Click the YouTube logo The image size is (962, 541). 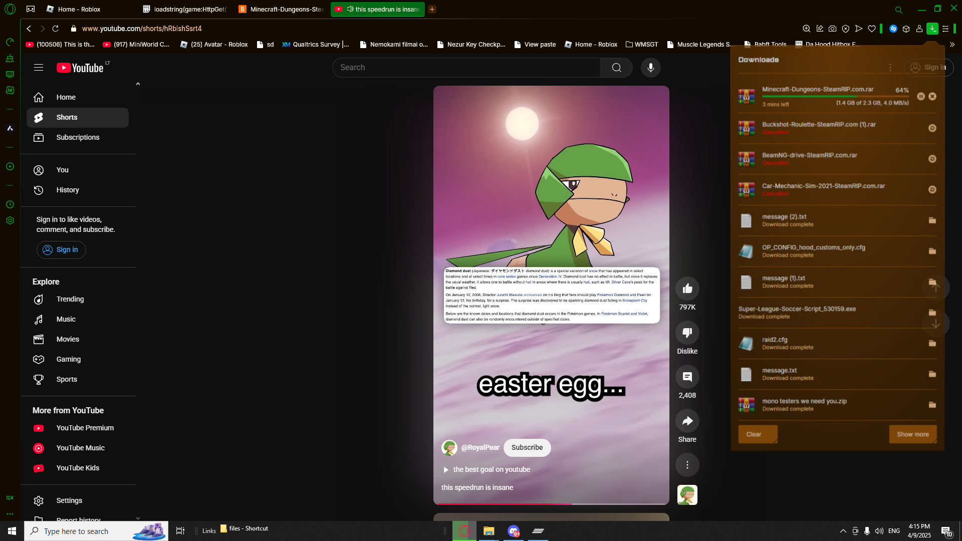pyautogui.click(x=80, y=68)
